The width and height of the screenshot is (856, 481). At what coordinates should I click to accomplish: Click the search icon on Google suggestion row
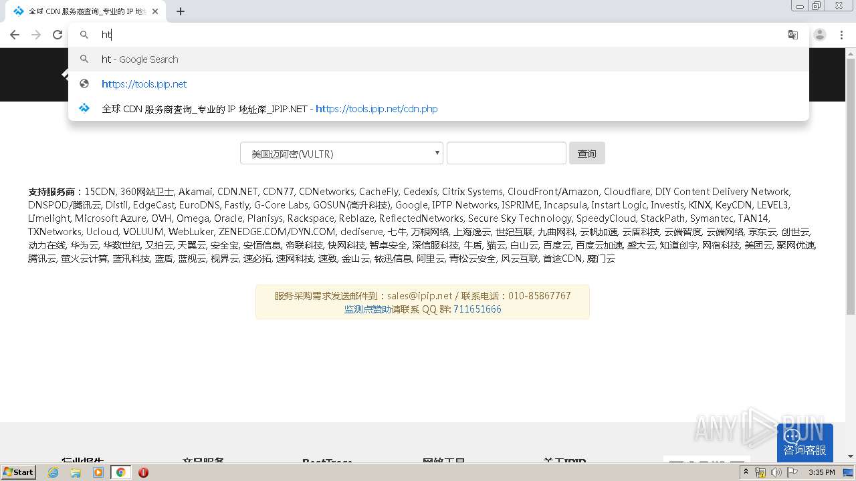coord(84,59)
